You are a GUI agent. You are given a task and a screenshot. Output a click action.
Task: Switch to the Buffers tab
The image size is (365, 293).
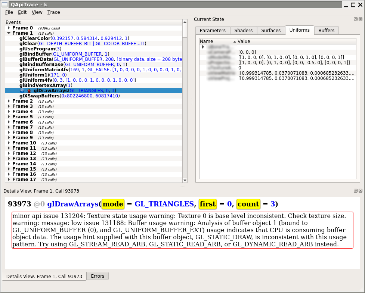(x=326, y=30)
